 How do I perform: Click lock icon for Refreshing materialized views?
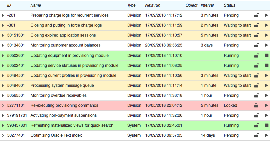coord(257,125)
